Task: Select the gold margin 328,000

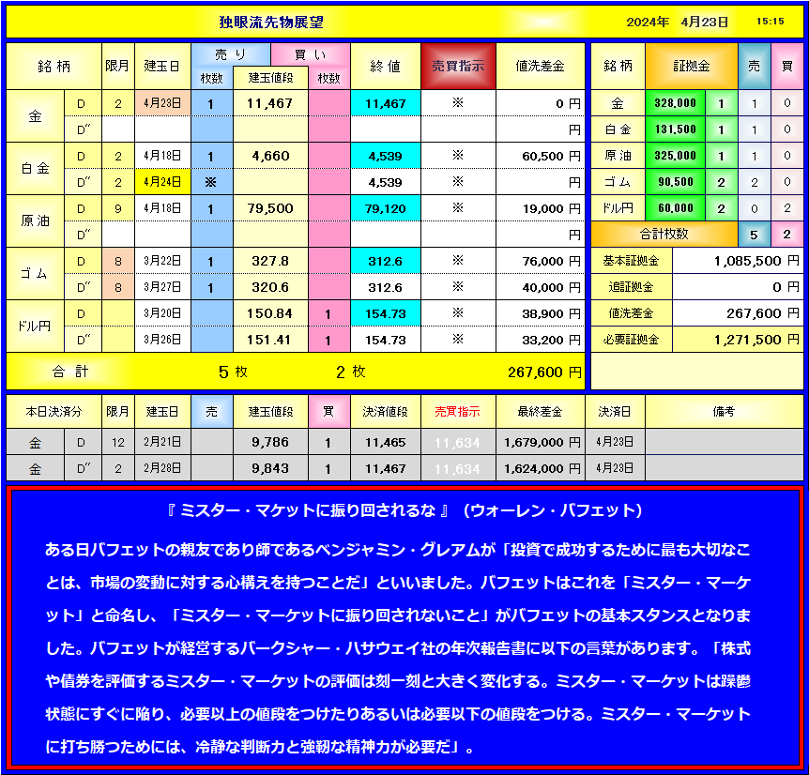Action: click(676, 103)
